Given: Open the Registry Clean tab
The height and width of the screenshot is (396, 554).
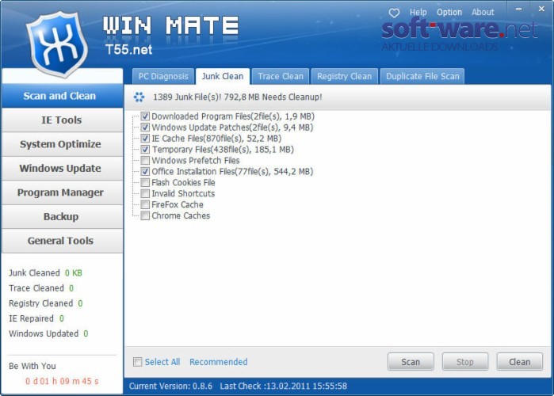Looking at the screenshot, I should (x=345, y=76).
